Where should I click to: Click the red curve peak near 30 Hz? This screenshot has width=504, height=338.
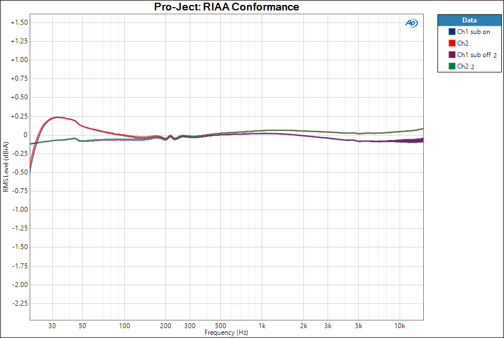coord(58,117)
